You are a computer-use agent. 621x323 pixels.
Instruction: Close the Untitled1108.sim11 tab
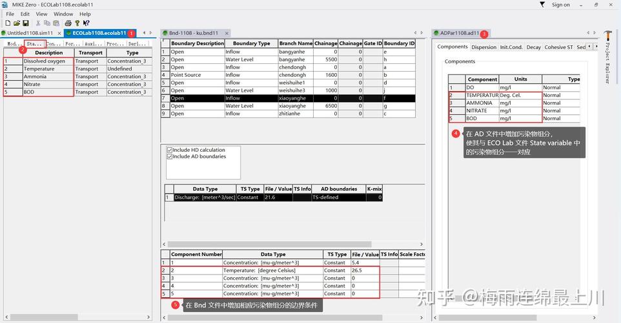(59, 34)
